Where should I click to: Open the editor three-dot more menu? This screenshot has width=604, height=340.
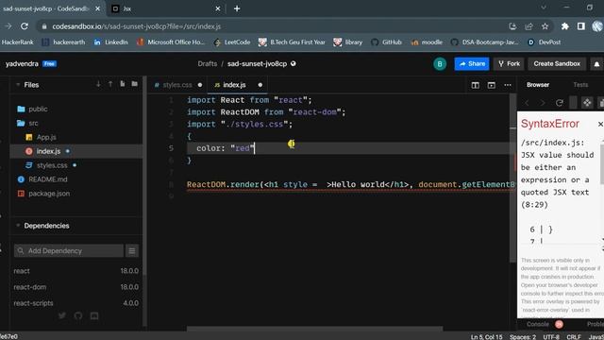[508, 85]
